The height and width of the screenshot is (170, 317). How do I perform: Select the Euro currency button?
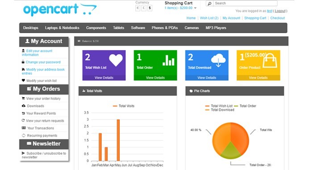138,8
